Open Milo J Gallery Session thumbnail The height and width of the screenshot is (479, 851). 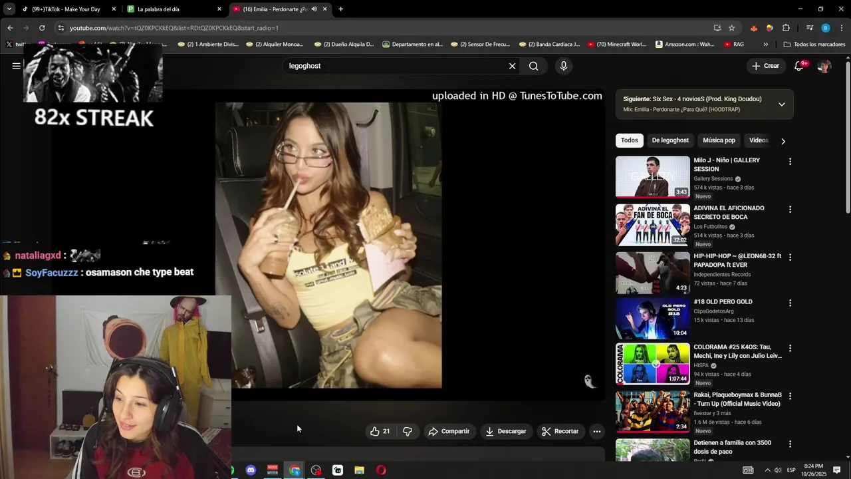pyautogui.click(x=653, y=177)
